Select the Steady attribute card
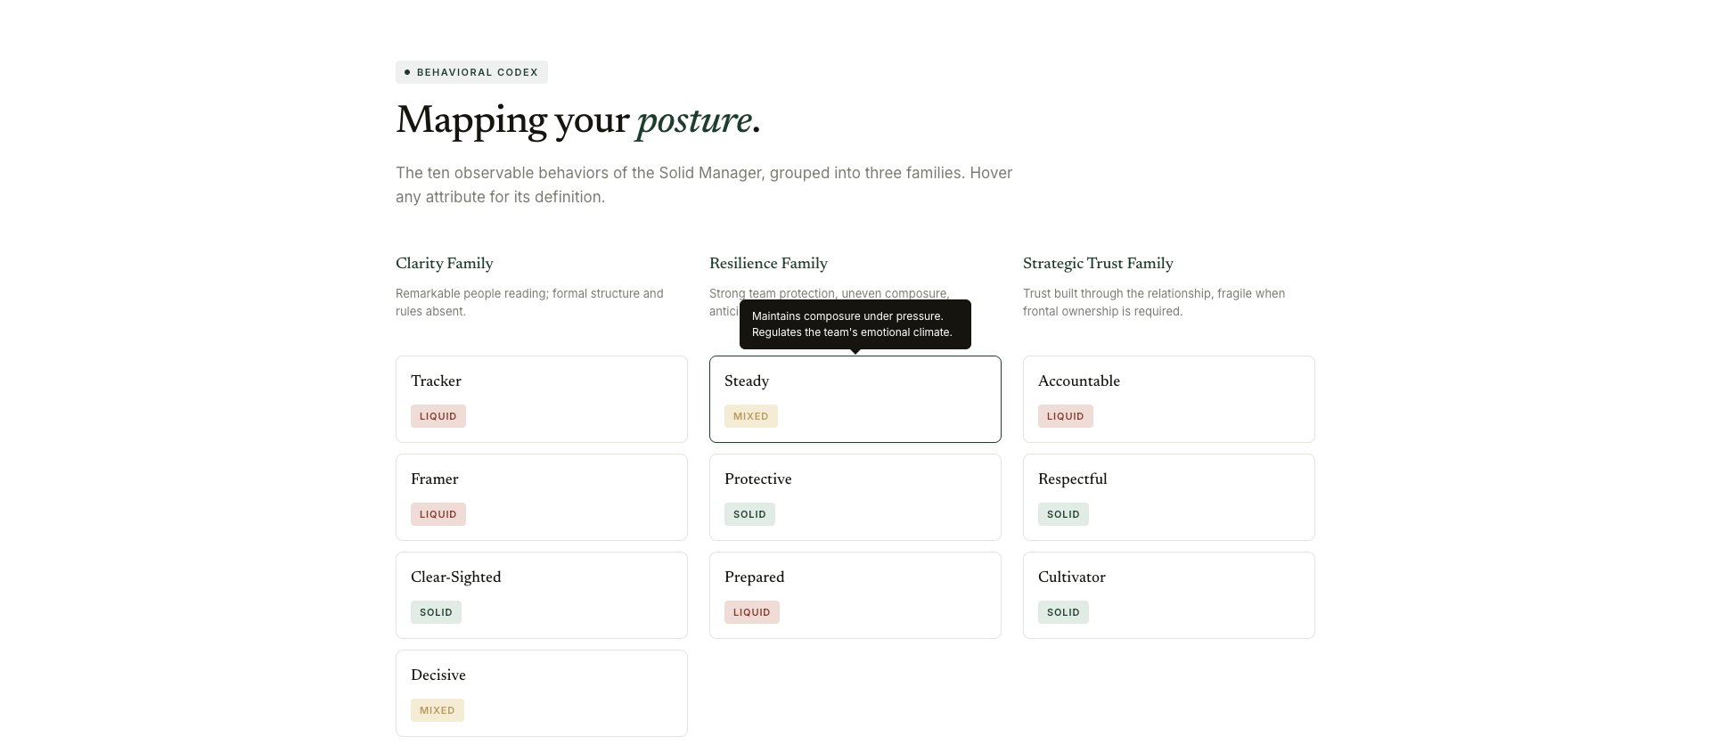The width and height of the screenshot is (1710, 745). click(x=855, y=399)
